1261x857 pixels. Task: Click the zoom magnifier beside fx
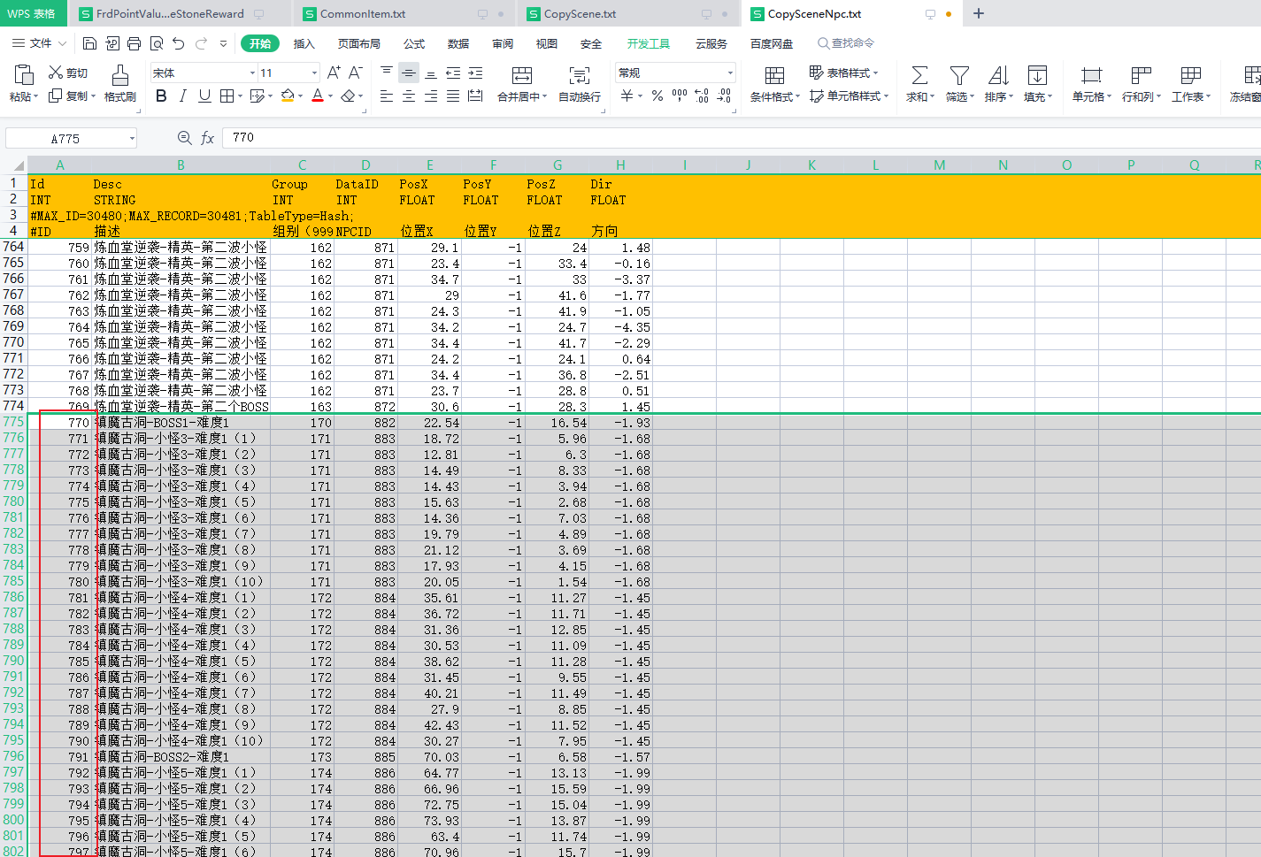point(185,138)
